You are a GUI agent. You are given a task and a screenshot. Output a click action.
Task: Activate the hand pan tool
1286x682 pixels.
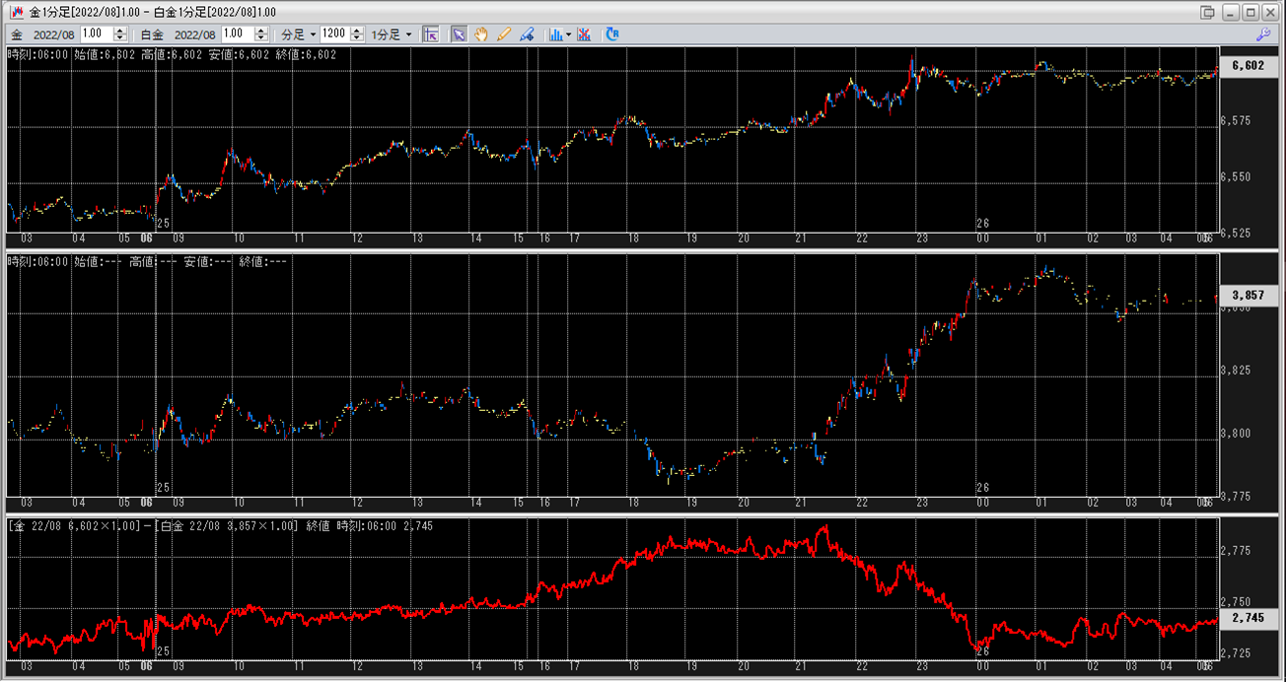point(481,34)
